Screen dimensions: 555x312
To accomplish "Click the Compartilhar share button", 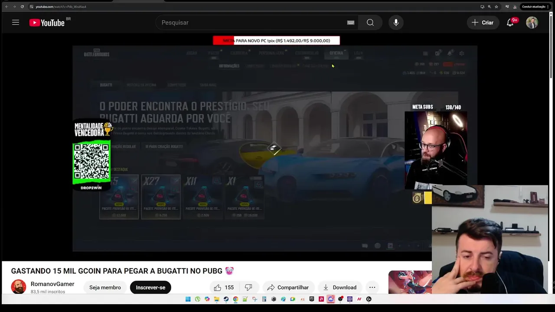I will [288, 287].
